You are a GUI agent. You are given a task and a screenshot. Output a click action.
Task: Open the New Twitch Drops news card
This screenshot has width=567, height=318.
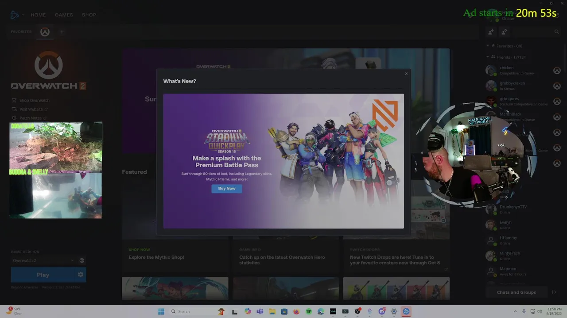tap(396, 257)
